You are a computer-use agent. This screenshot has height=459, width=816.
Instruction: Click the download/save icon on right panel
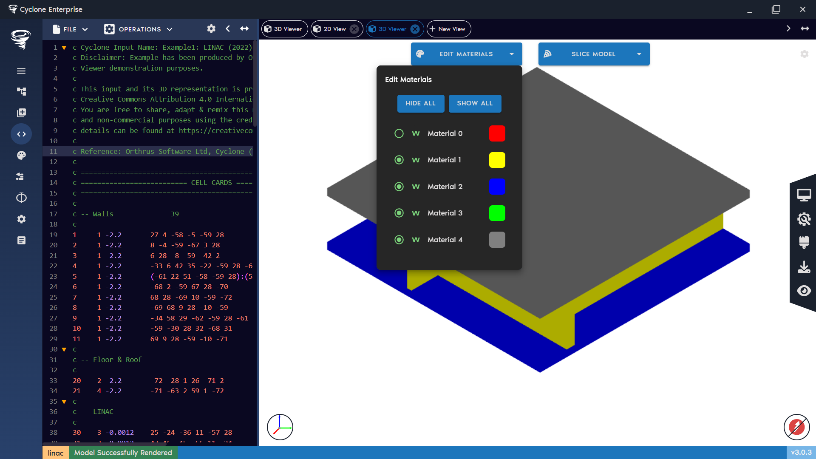point(804,267)
